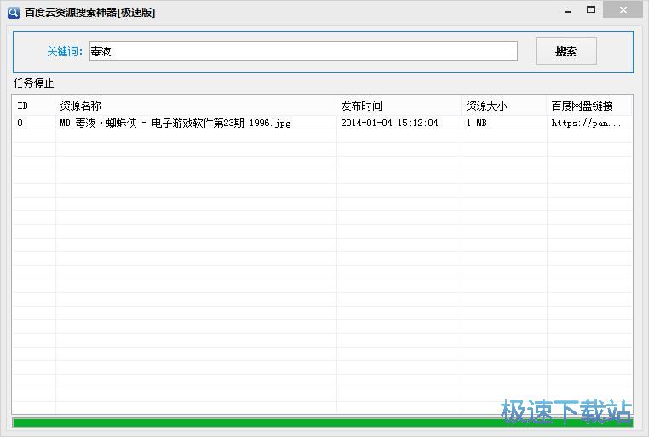Open the https://pan... link cell
Image resolution: width=649 pixels, height=437 pixels.
[586, 123]
